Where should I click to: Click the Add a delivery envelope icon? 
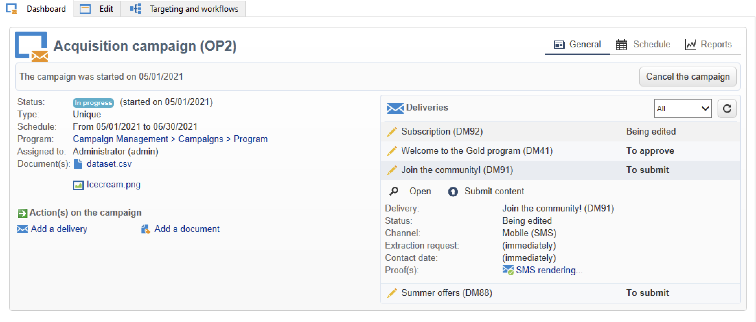23,229
